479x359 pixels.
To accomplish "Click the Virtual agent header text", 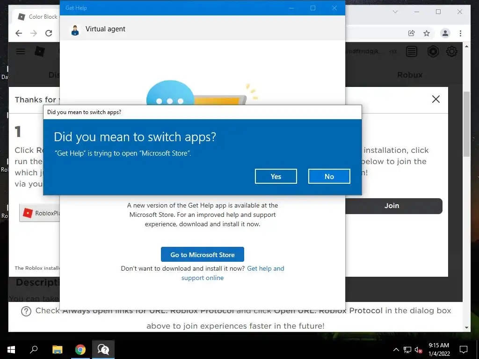I will (x=105, y=29).
